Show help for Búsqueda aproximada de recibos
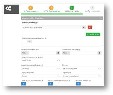113x95 pixels. (46, 38)
